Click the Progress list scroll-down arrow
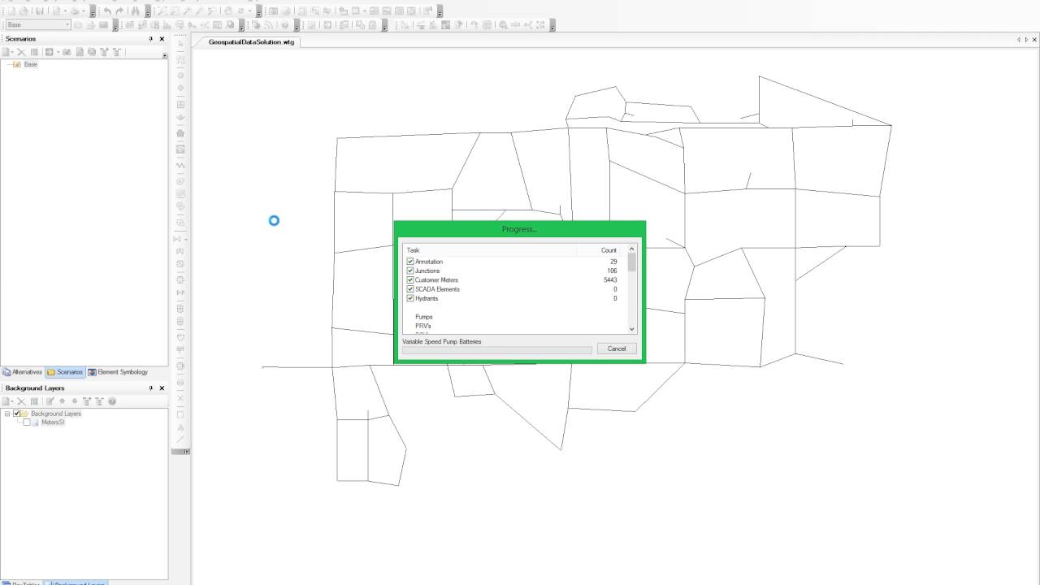 pyautogui.click(x=632, y=329)
